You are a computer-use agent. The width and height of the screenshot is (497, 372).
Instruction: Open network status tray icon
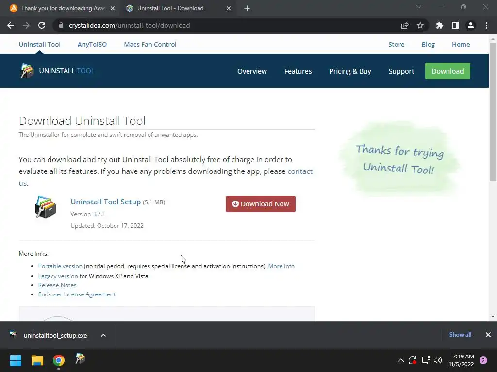(426, 360)
